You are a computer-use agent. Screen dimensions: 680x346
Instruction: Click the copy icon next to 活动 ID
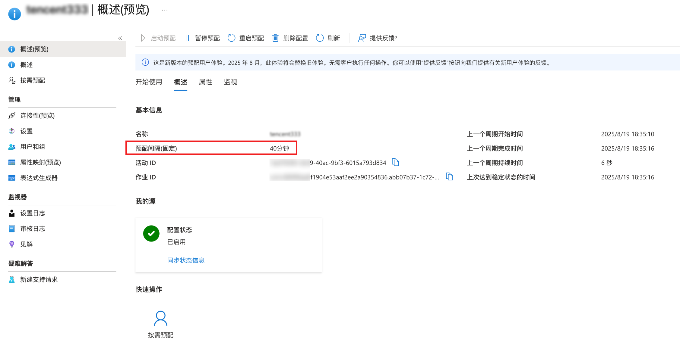pyautogui.click(x=395, y=162)
